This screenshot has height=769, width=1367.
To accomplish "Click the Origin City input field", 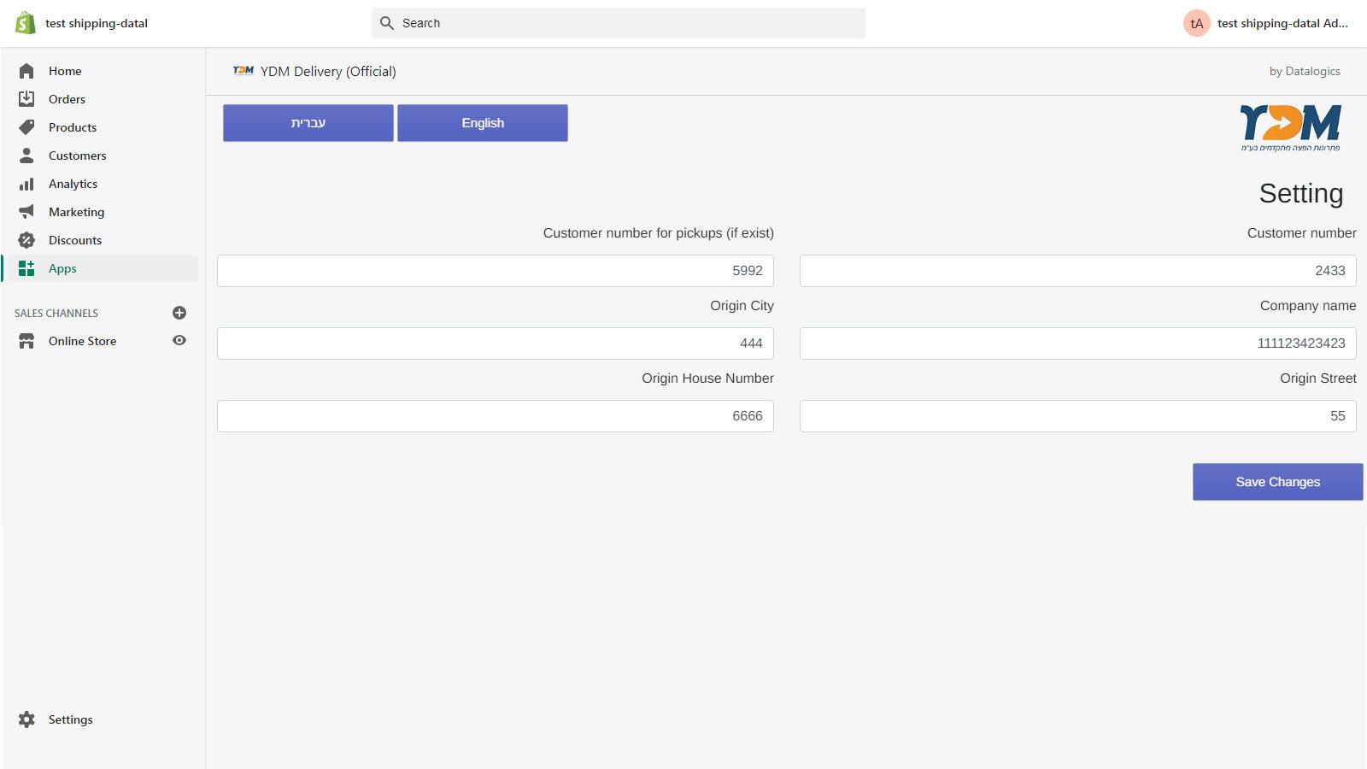I will click(x=495, y=343).
